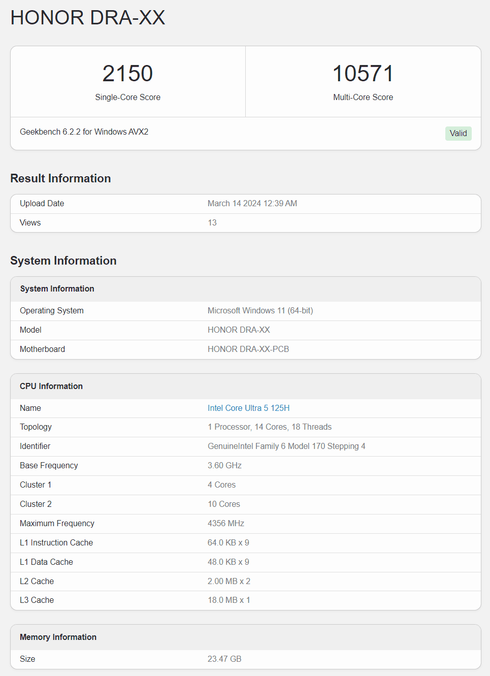Click the 23.47 GB memory size value
The width and height of the screenshot is (490, 676).
coord(224,659)
